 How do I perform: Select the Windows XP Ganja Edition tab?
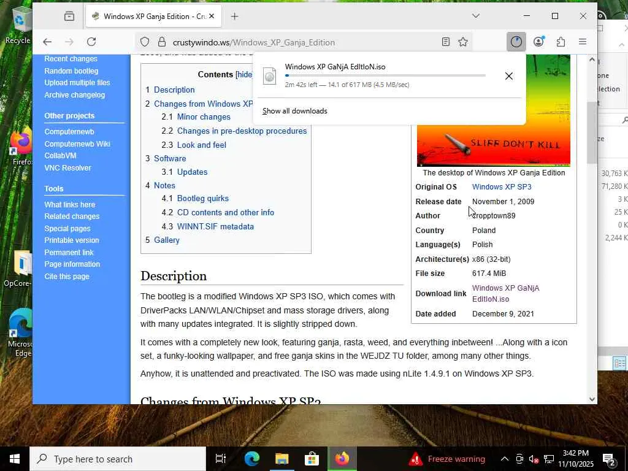(153, 16)
